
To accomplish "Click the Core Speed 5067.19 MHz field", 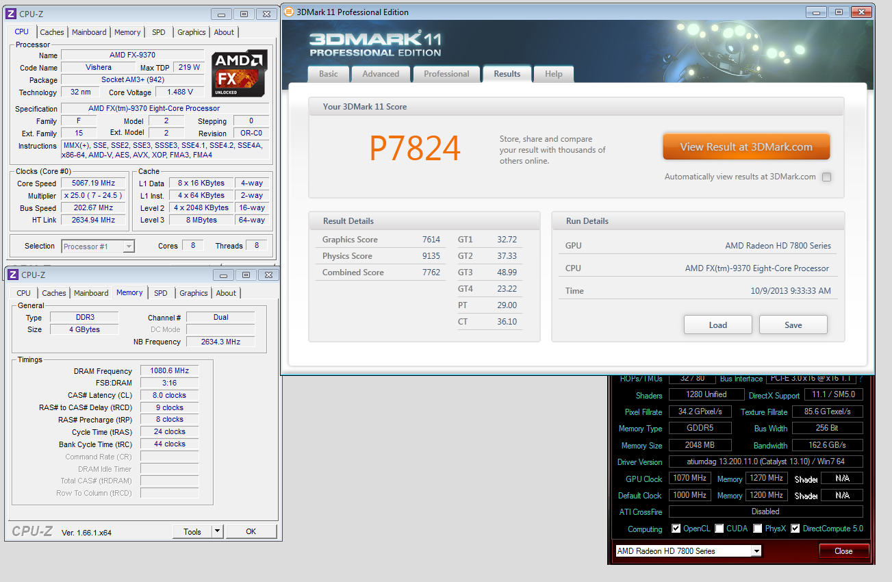I will tap(93, 184).
